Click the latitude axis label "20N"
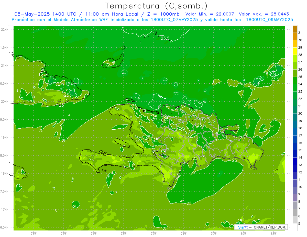 pos(4,101)
